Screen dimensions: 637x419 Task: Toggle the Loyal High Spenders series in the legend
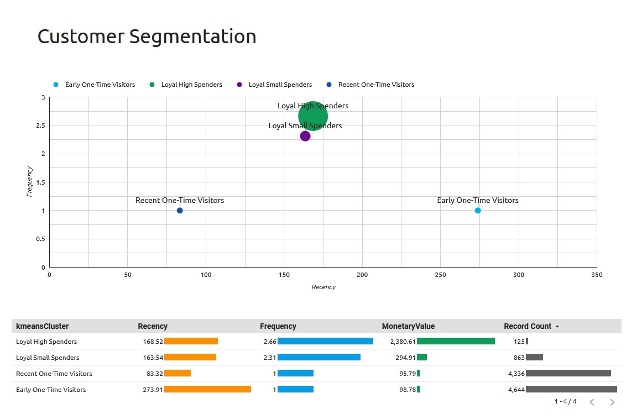coord(191,84)
